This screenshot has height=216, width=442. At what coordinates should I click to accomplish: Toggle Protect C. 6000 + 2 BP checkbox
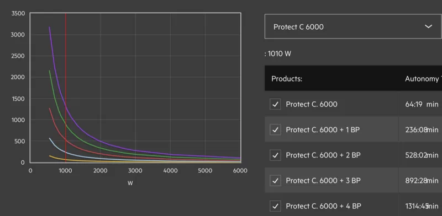click(275, 155)
